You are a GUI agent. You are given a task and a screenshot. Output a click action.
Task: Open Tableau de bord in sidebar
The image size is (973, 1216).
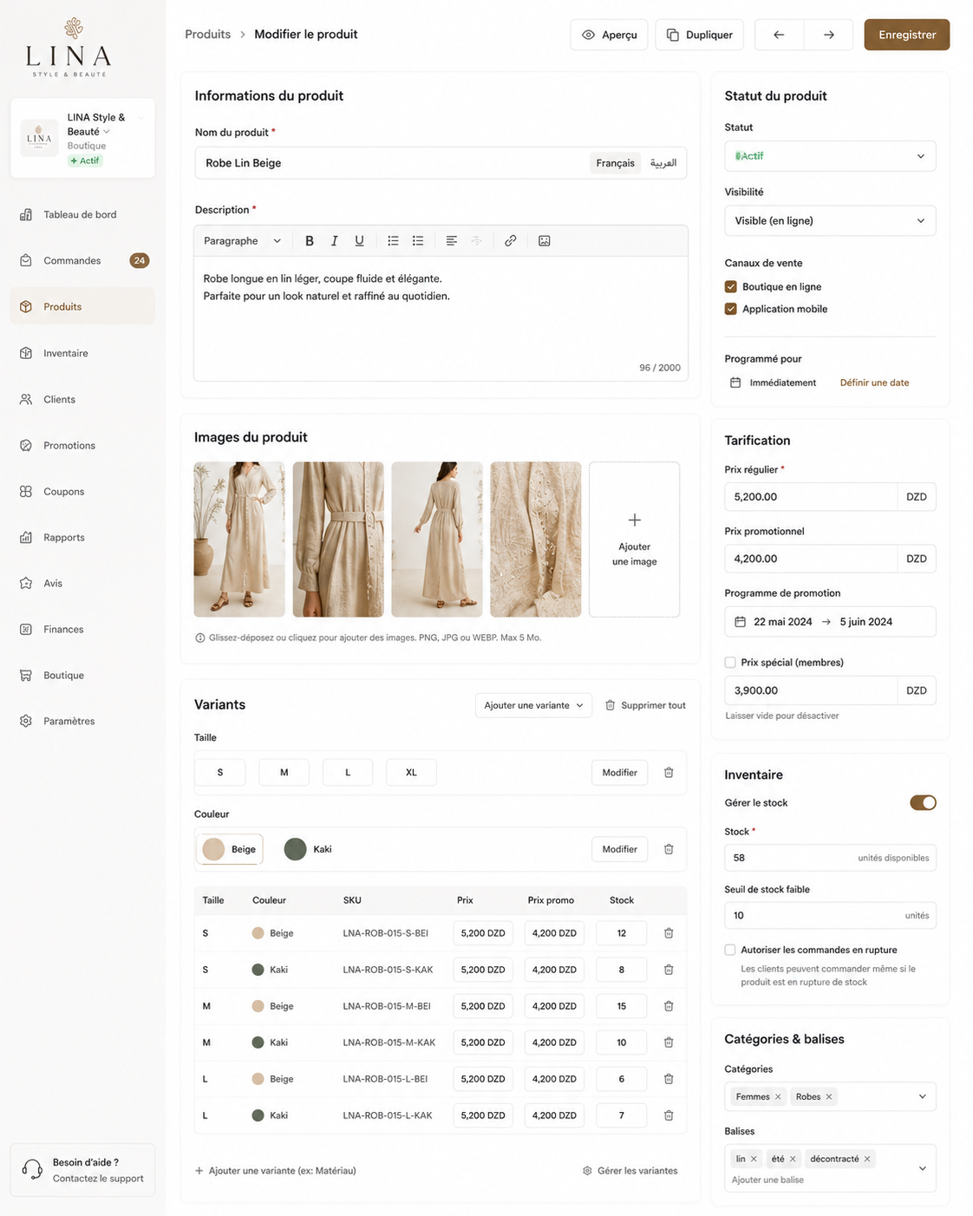[82, 214]
